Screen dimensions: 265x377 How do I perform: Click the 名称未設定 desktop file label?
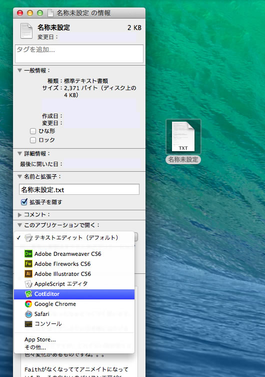click(183, 159)
